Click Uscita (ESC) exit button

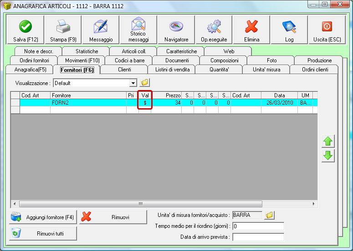327,30
